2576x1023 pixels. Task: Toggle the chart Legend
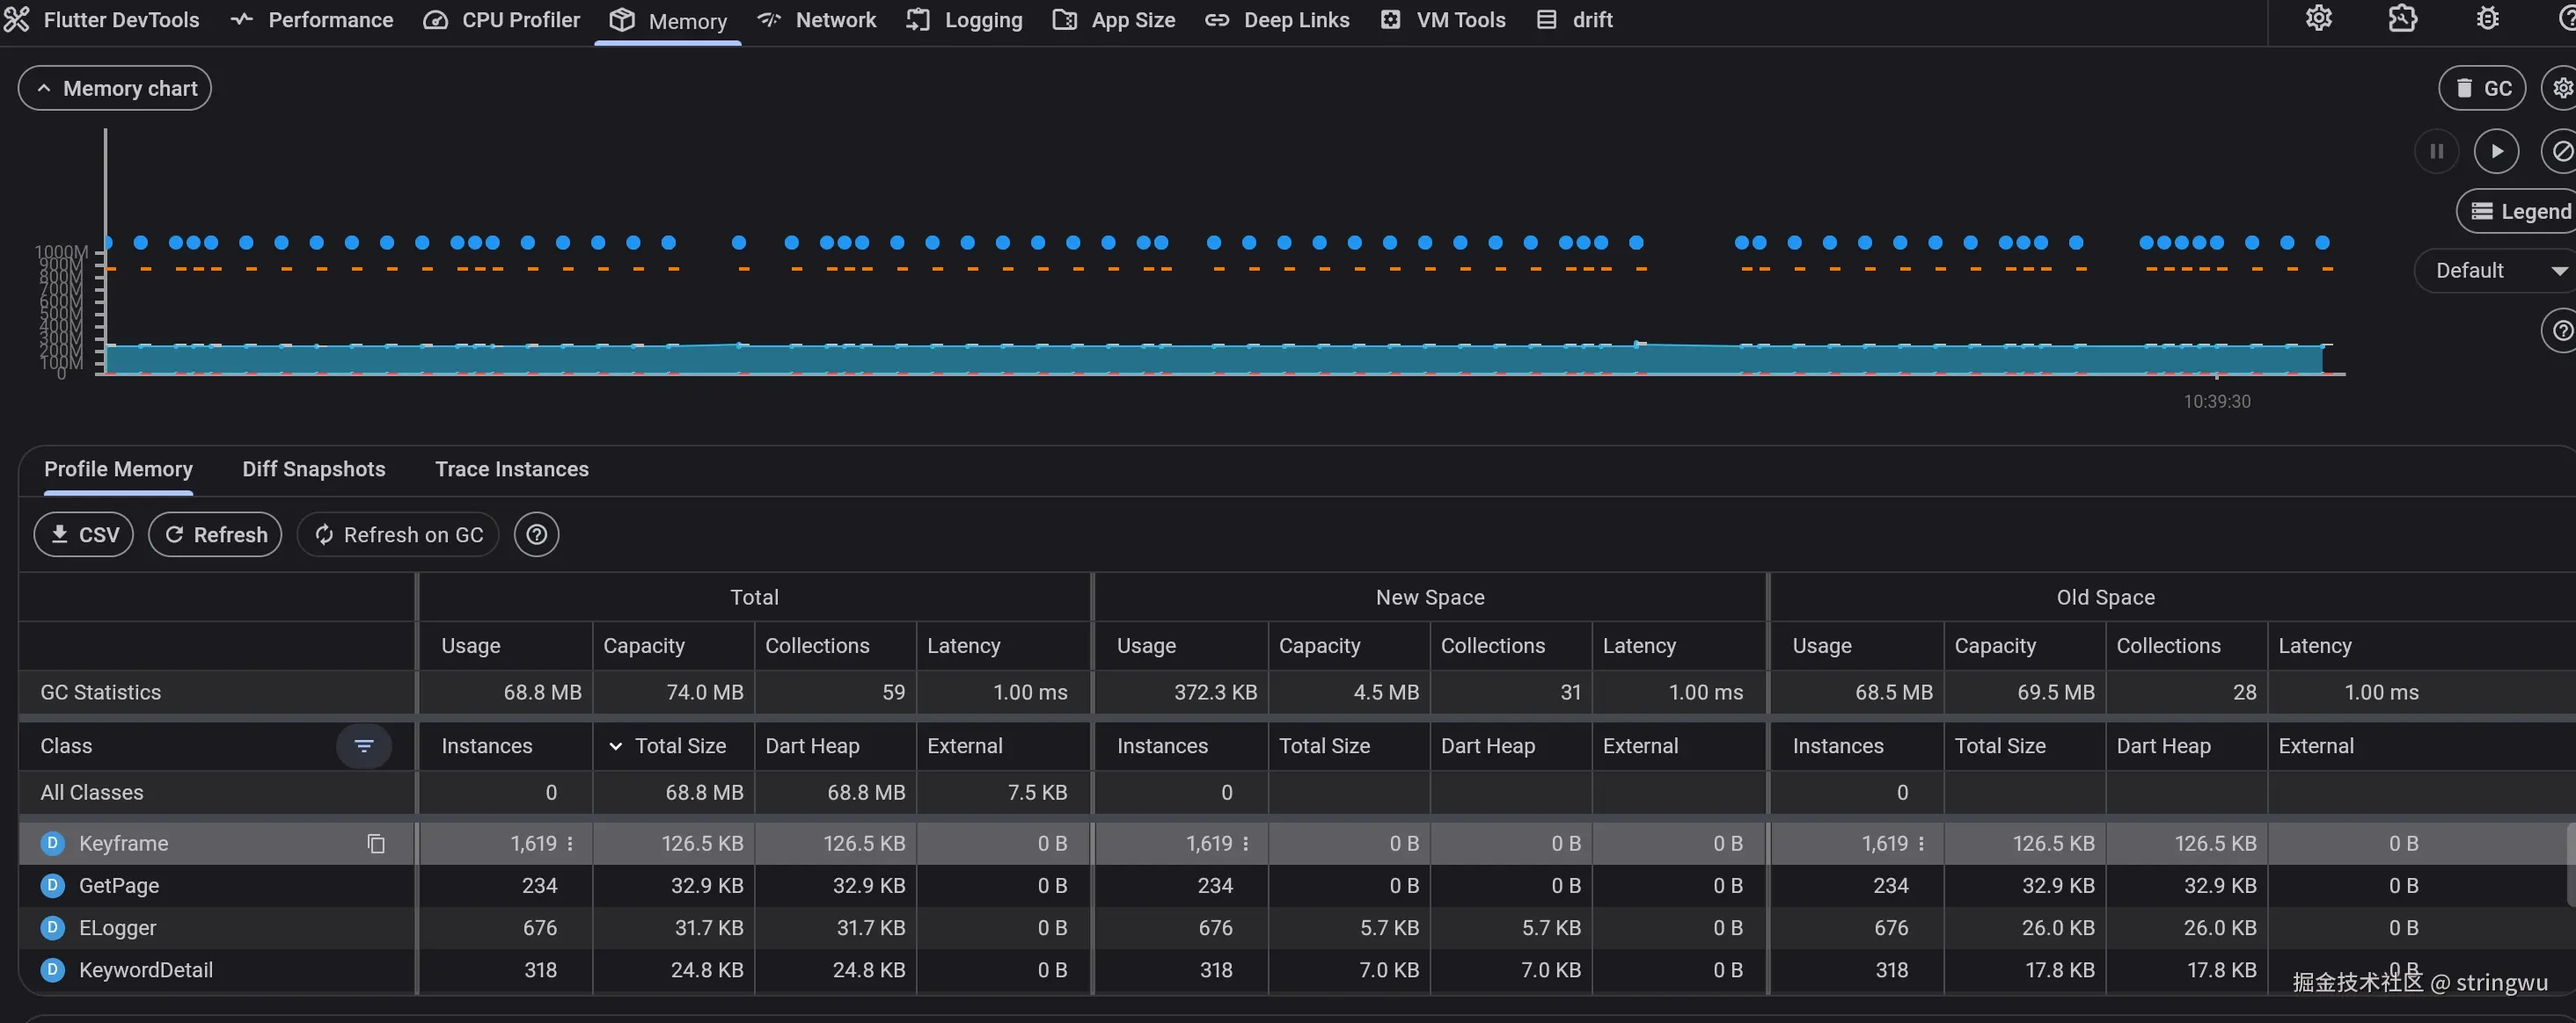(2520, 211)
